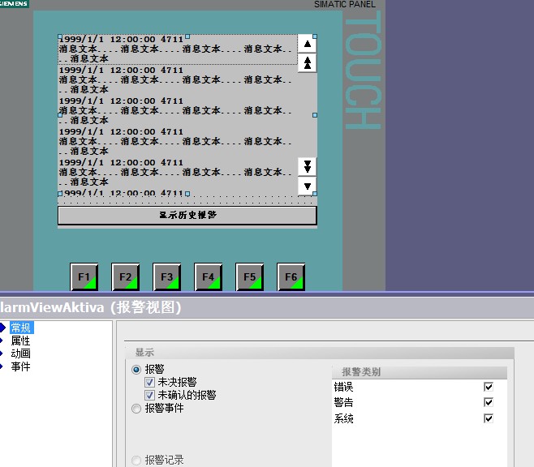Open the 属性 properties category
The width and height of the screenshot is (534, 467).
pos(21,341)
